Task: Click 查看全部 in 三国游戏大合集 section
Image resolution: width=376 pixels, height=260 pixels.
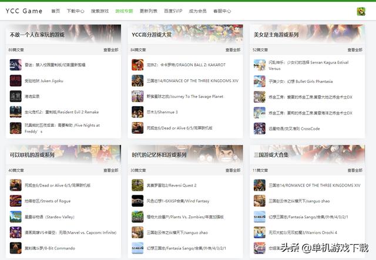Action: coord(355,170)
